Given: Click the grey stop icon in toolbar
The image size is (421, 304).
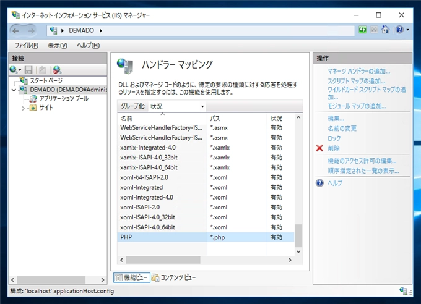Looking at the screenshot, I should [x=374, y=30].
